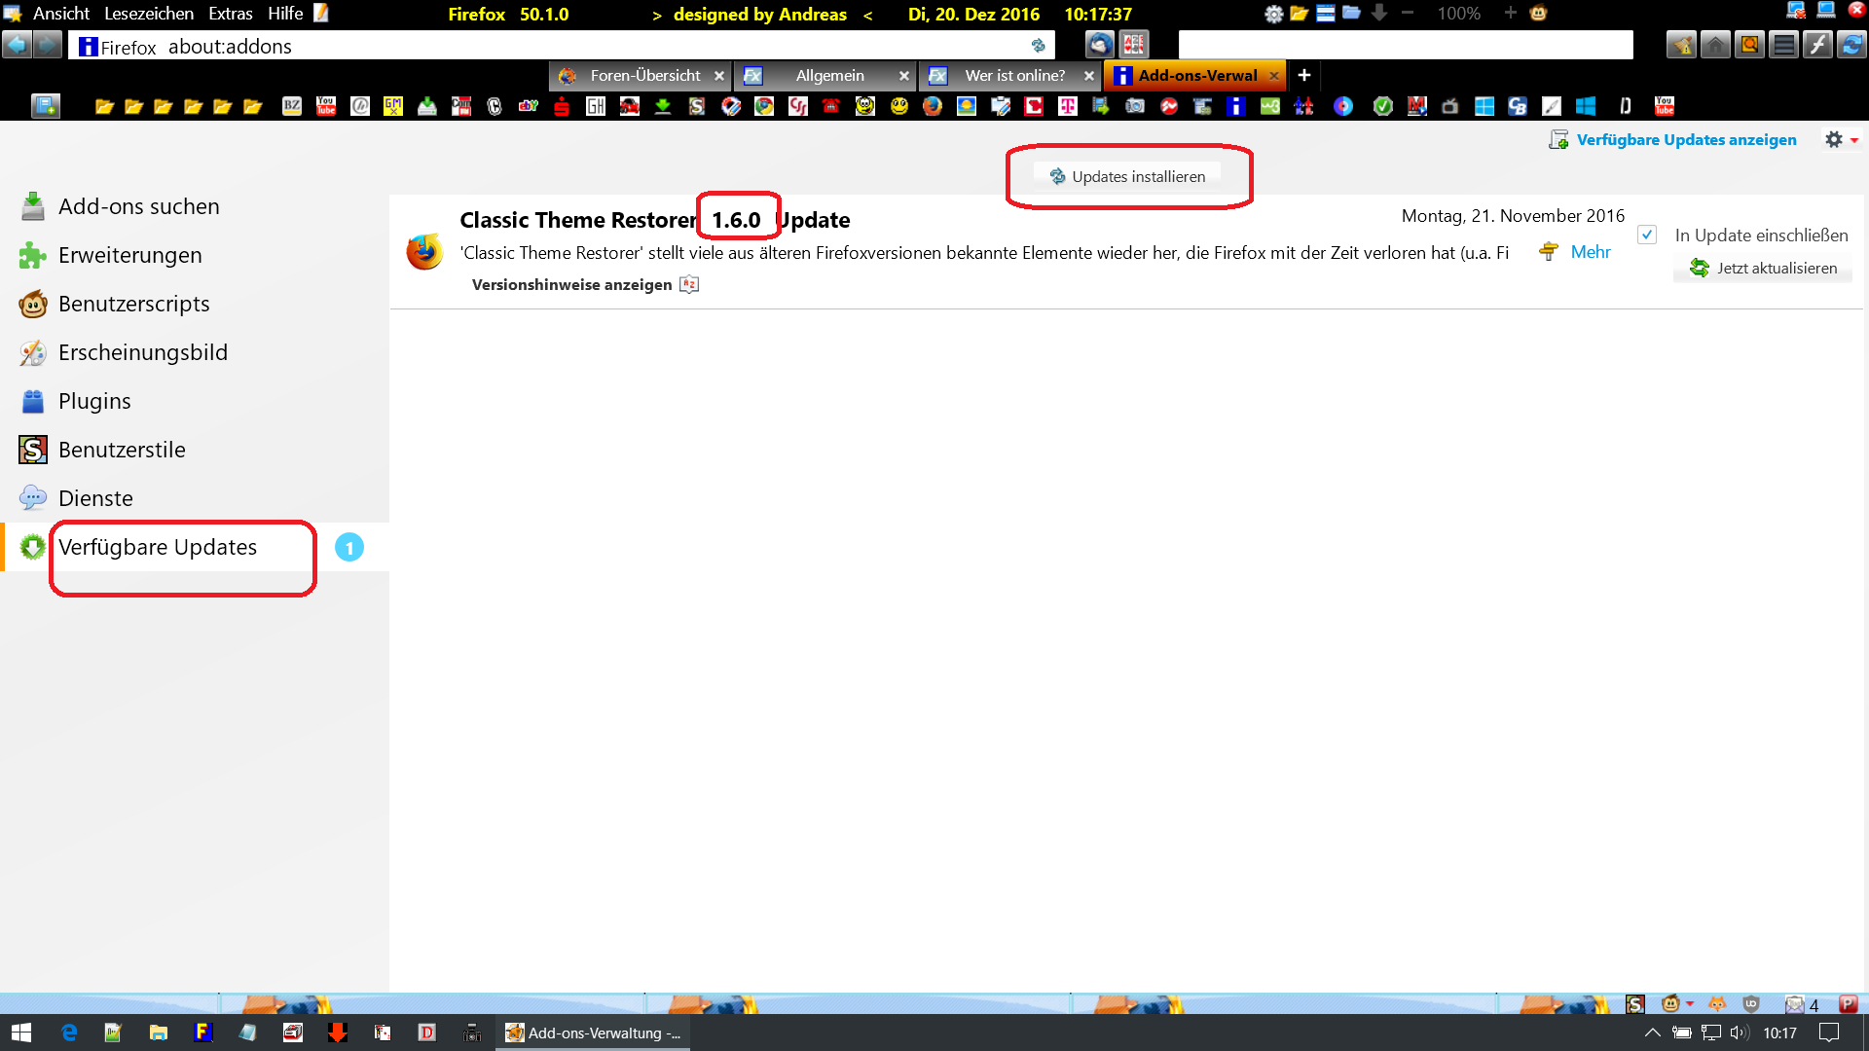Open the YouTube bookmark icon
The width and height of the screenshot is (1869, 1051).
pyautogui.click(x=326, y=106)
